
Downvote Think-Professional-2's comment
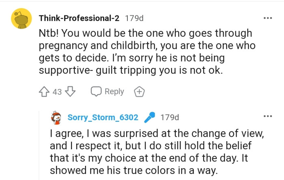click(70, 91)
